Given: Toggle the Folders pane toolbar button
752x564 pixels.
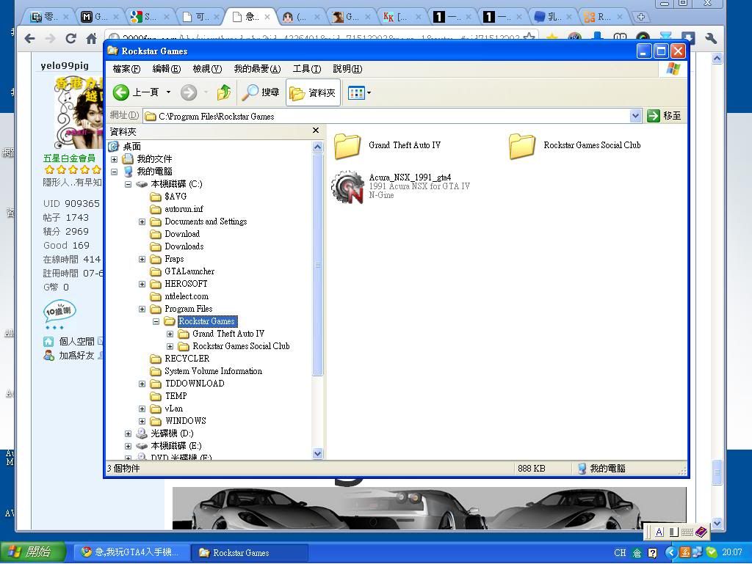Looking at the screenshot, I should (x=313, y=92).
